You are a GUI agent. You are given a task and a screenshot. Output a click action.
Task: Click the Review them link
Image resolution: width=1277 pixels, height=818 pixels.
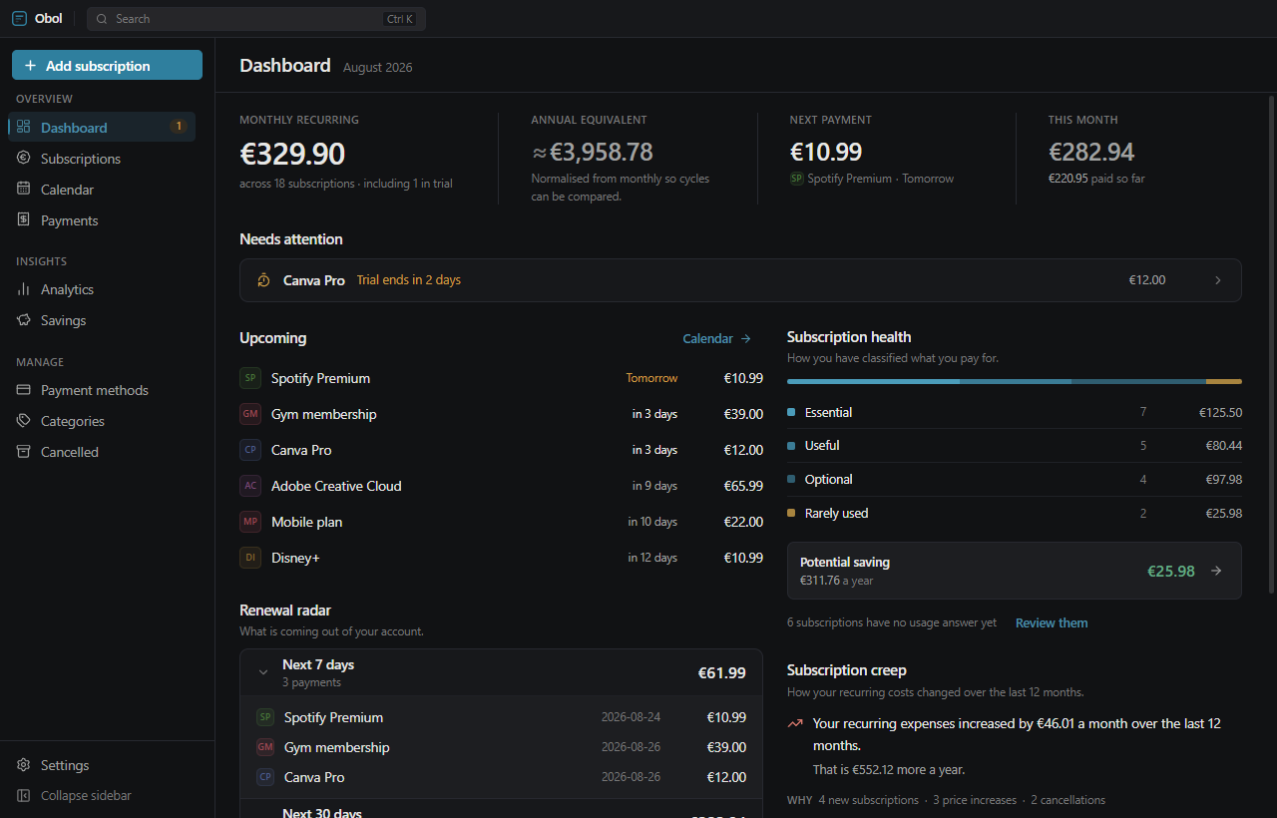coord(1052,622)
